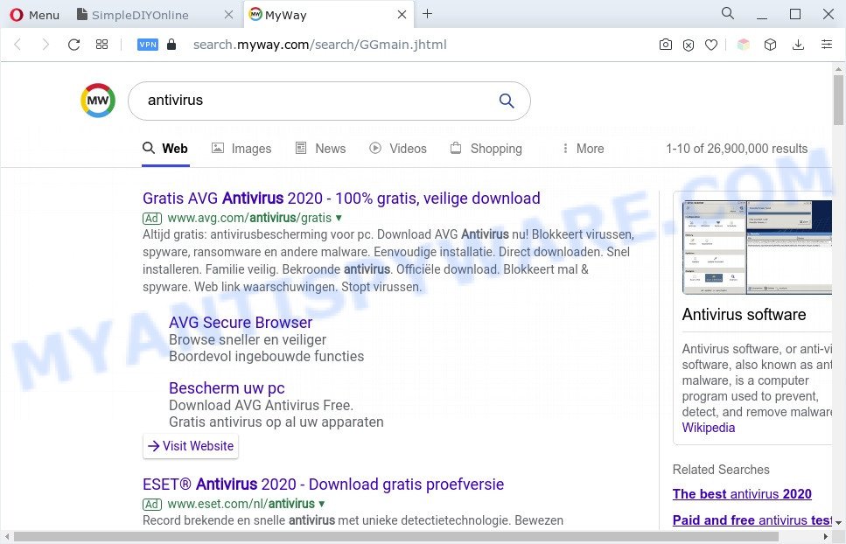Image resolution: width=846 pixels, height=544 pixels.
Task: Open the Bescherm uw pc sitelink
Action: click(x=227, y=387)
